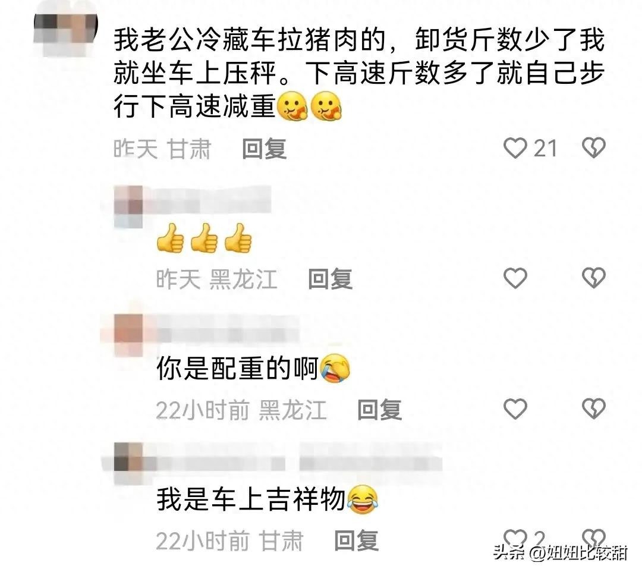Screen dimensions: 642x575
Task: Like the top comment with 21 likes
Action: tap(515, 148)
